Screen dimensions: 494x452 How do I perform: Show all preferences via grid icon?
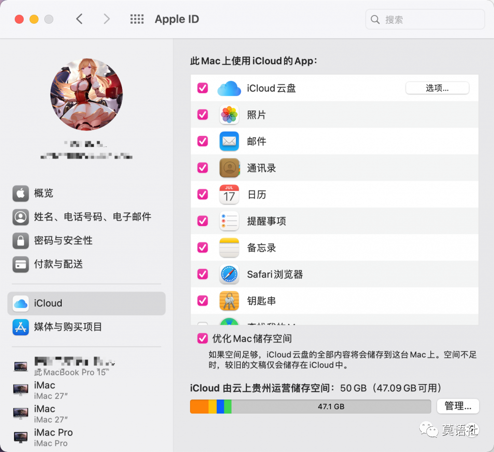[x=137, y=19]
